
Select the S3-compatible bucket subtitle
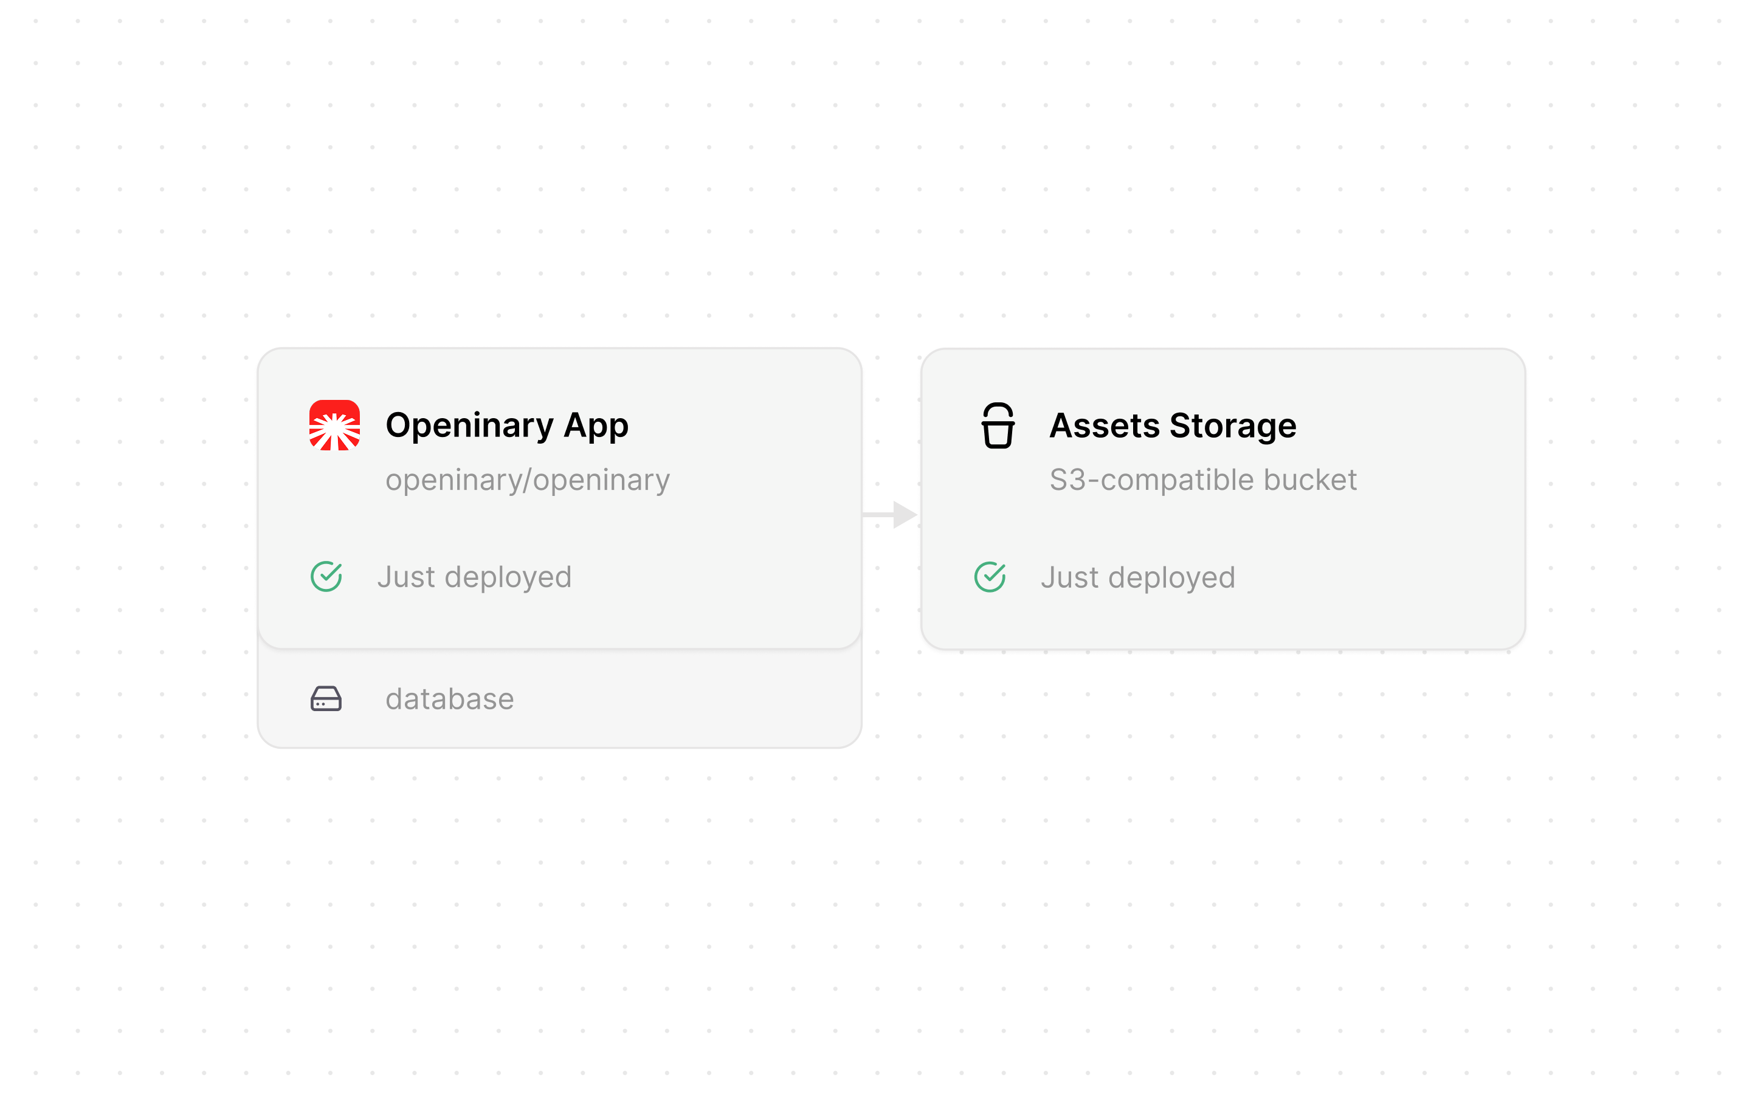pyautogui.click(x=1203, y=480)
